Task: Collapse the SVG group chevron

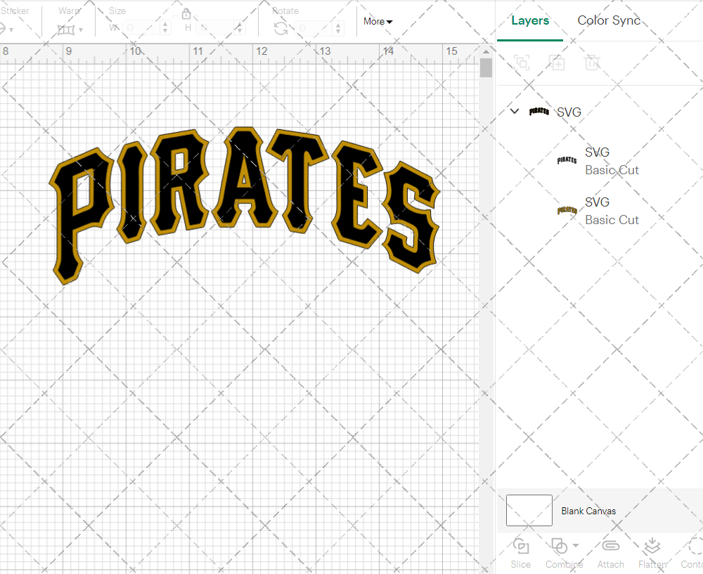Action: click(x=515, y=112)
